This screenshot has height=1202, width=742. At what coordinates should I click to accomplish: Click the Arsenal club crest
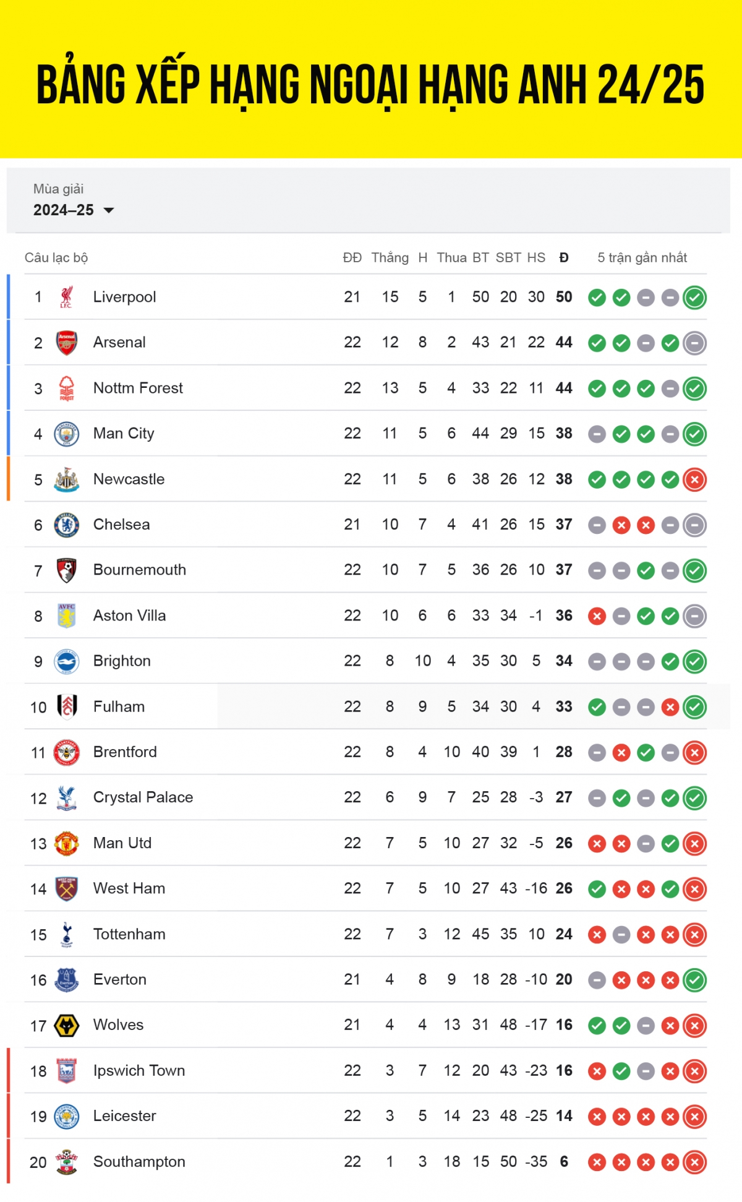(x=66, y=343)
